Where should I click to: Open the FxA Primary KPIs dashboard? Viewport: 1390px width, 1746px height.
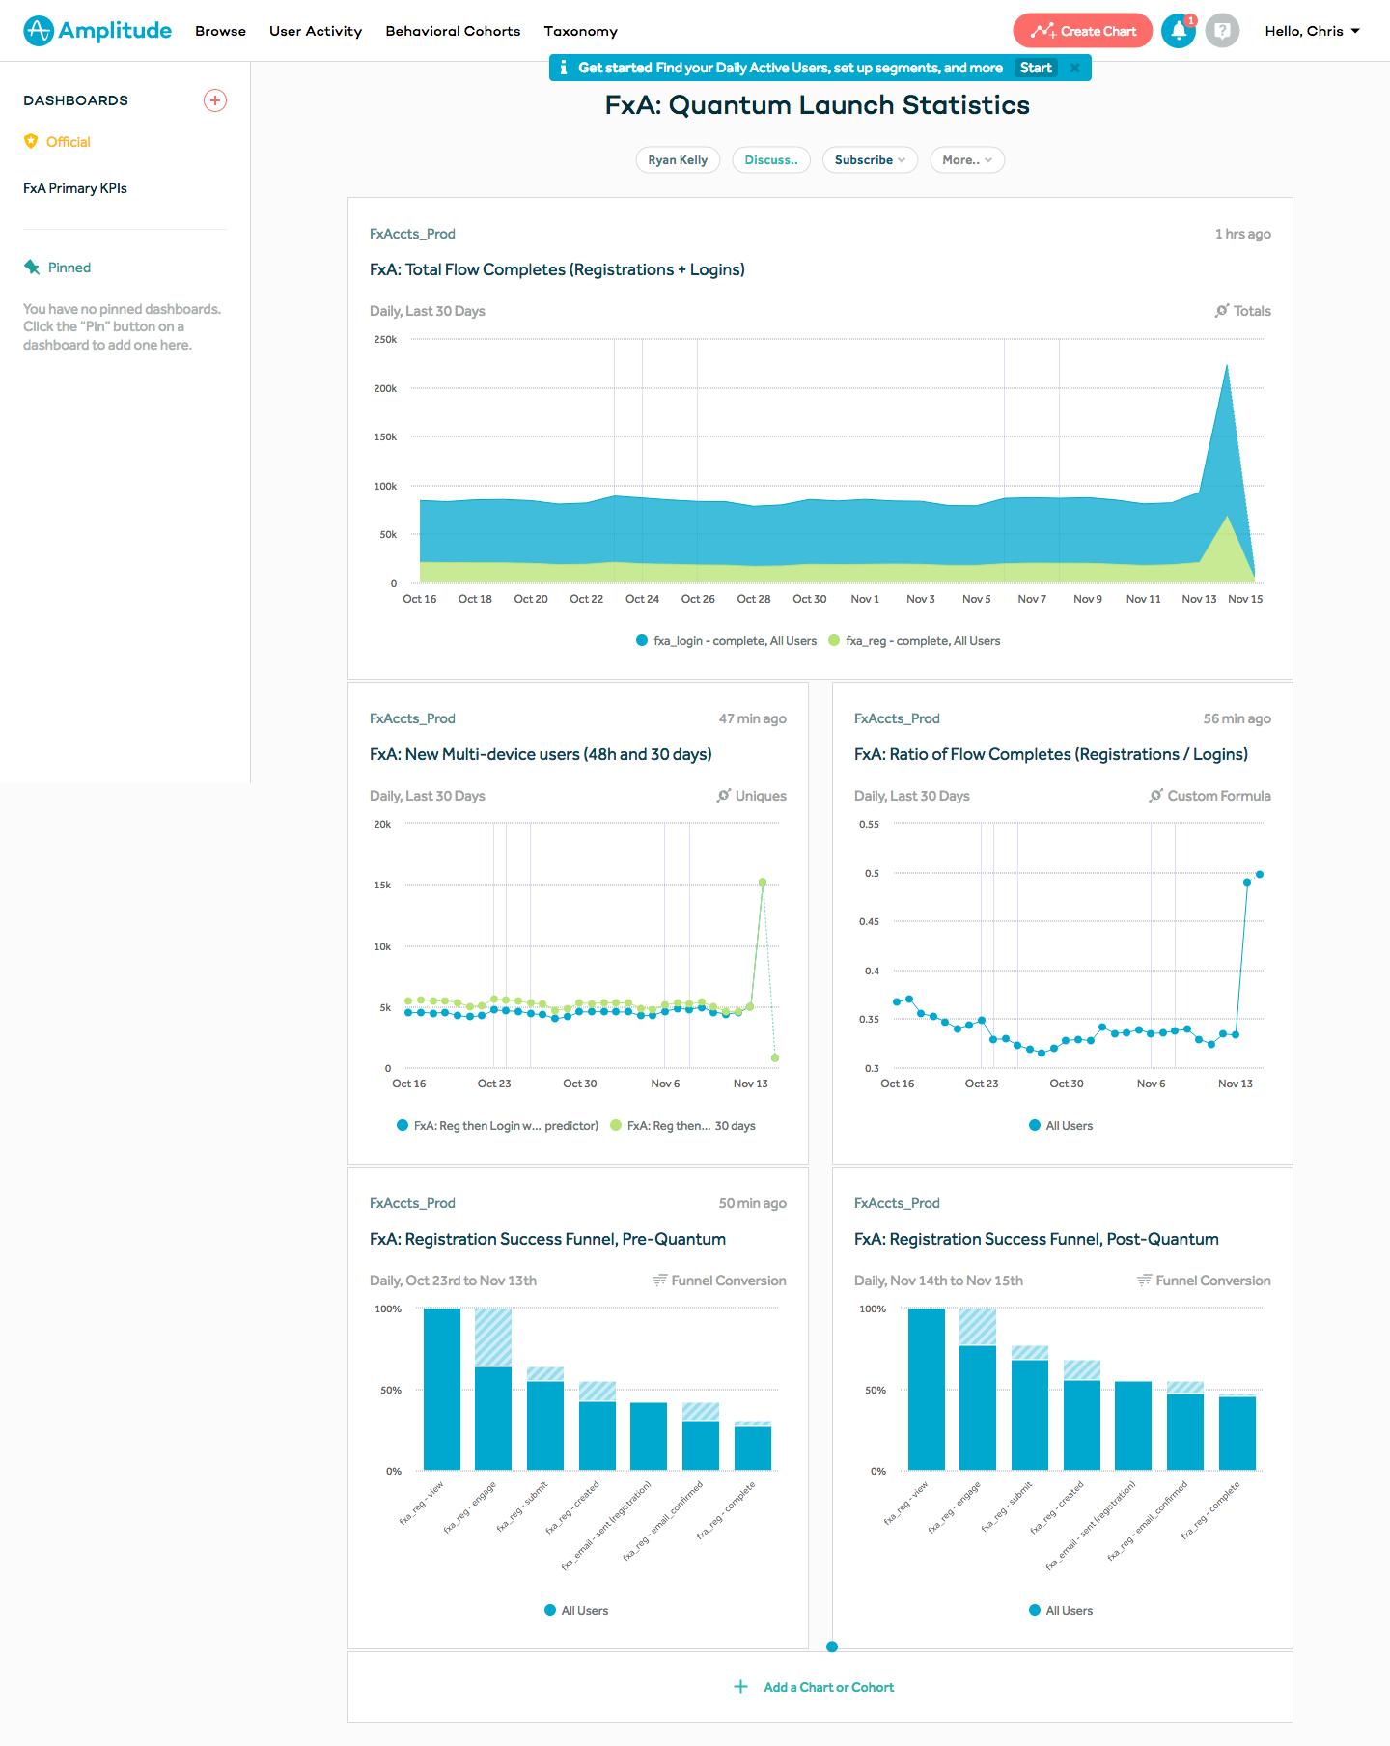coord(75,188)
